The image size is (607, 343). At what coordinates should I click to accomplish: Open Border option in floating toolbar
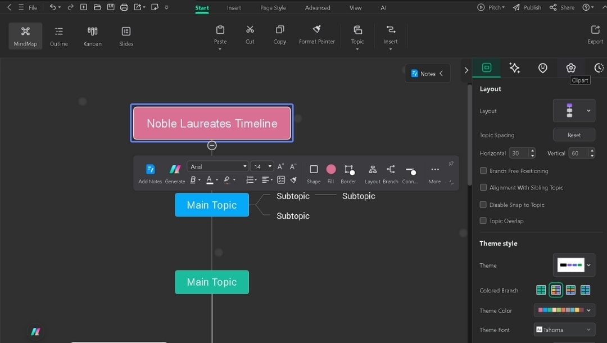point(348,173)
